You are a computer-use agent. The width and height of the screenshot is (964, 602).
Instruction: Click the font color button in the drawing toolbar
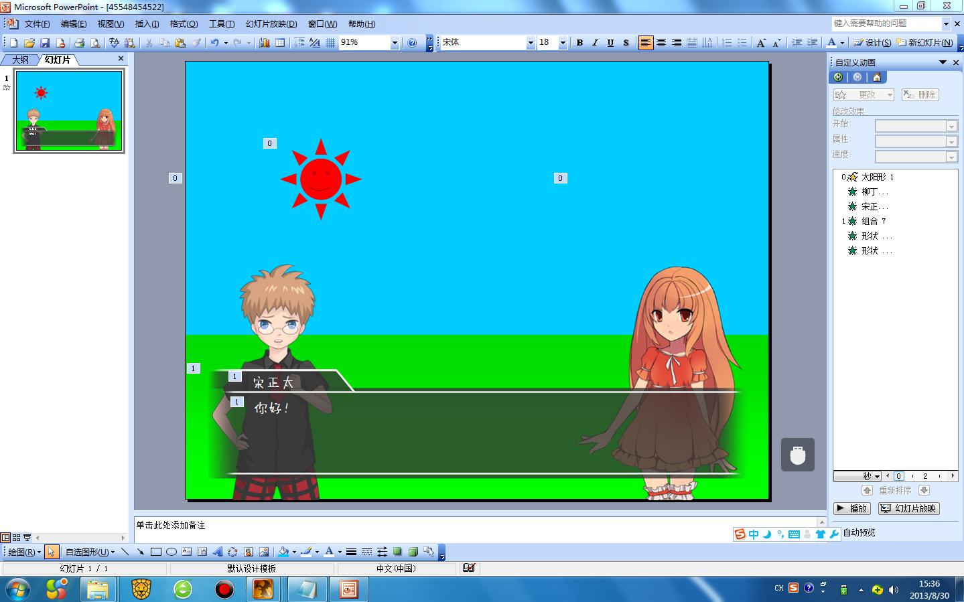click(x=328, y=552)
